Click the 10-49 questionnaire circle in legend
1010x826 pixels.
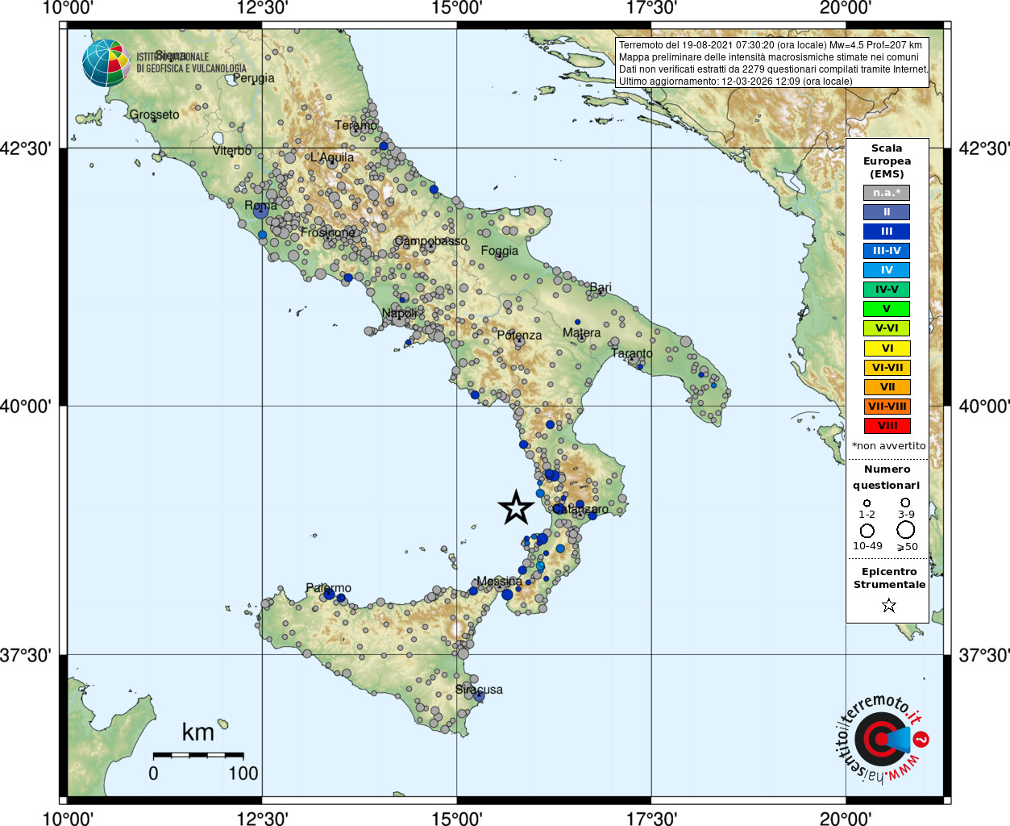click(x=867, y=531)
